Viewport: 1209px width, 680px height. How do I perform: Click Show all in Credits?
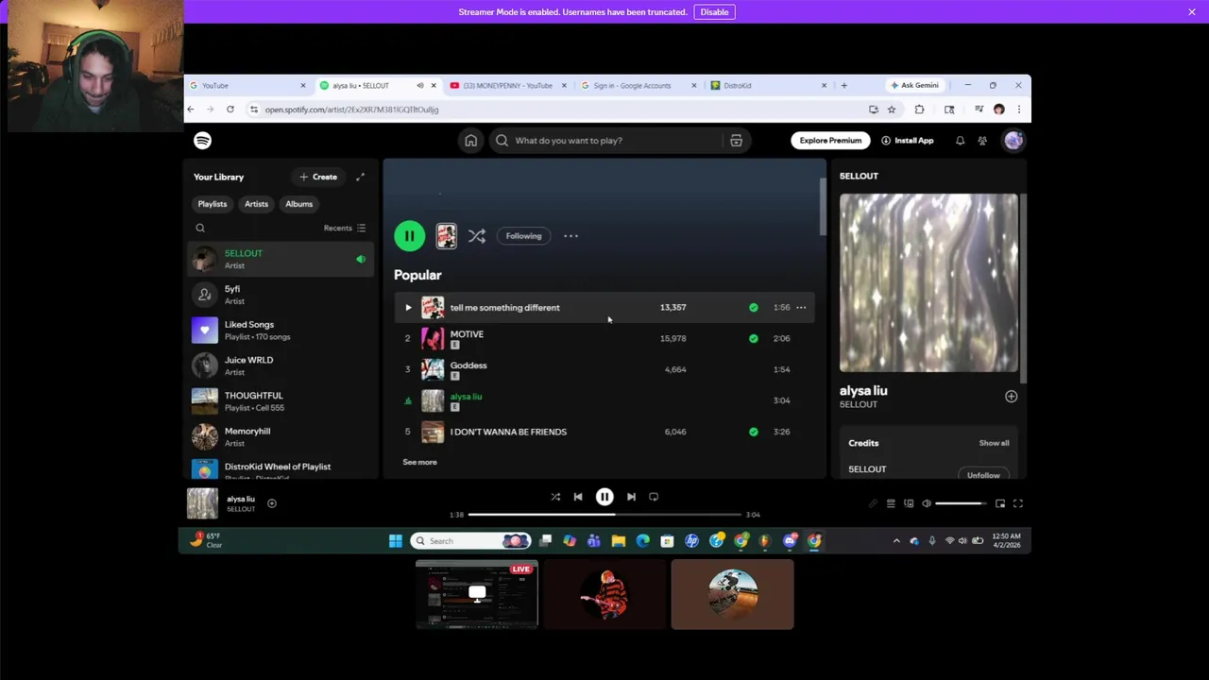(x=994, y=443)
